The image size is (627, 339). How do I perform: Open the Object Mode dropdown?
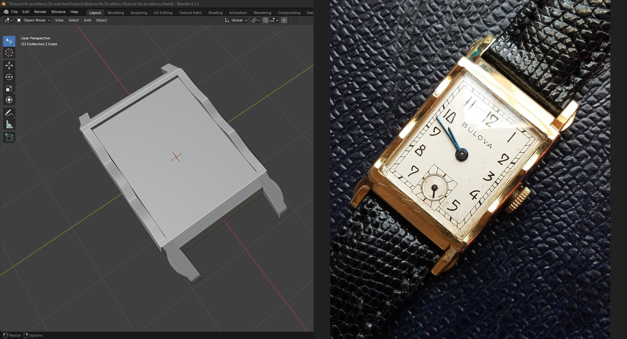click(x=34, y=20)
